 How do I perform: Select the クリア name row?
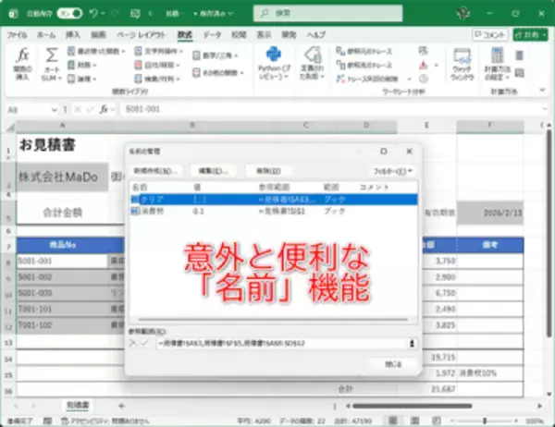click(274, 200)
